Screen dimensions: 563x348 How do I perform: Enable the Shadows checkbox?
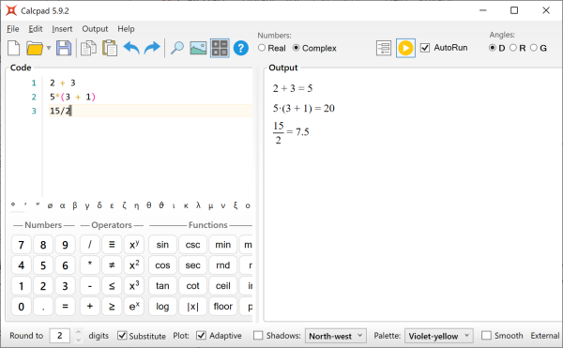coord(258,336)
